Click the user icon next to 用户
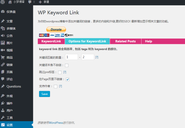 coord(3,110)
